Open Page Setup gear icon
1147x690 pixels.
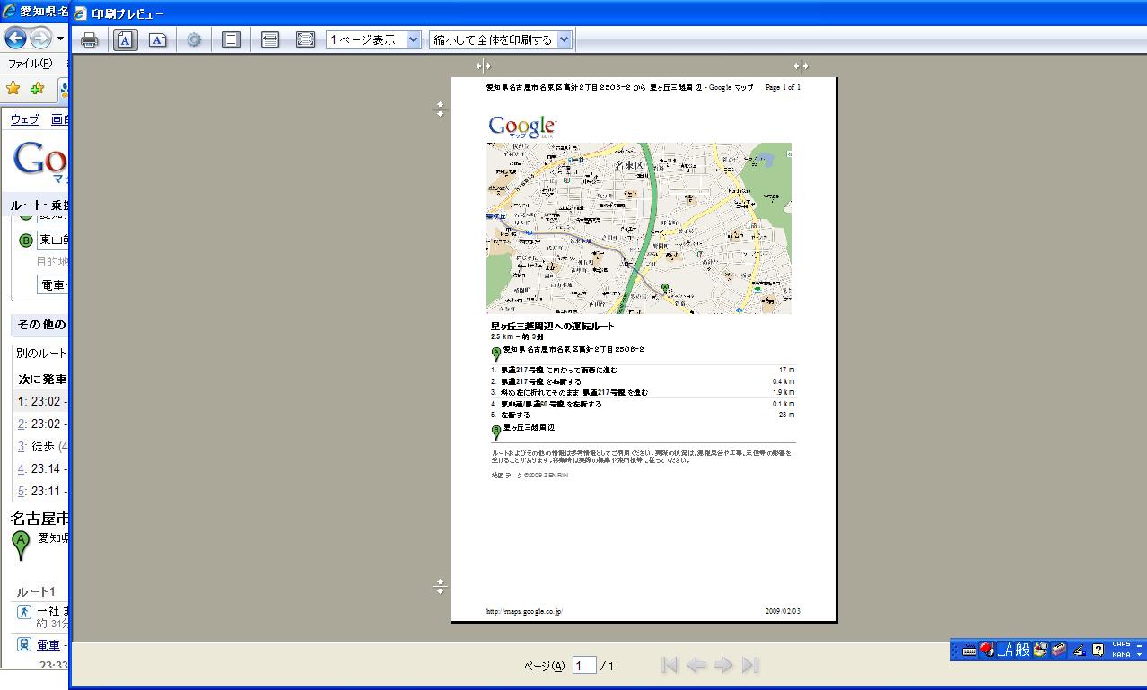[x=194, y=39]
